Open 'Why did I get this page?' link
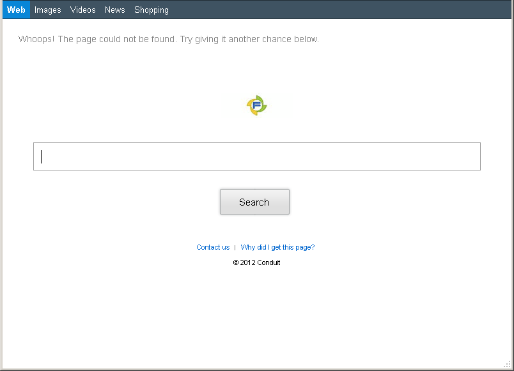Image resolution: width=514 pixels, height=371 pixels. coord(277,247)
